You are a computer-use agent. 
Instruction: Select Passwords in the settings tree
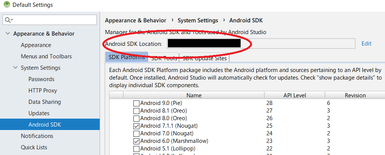point(41,79)
